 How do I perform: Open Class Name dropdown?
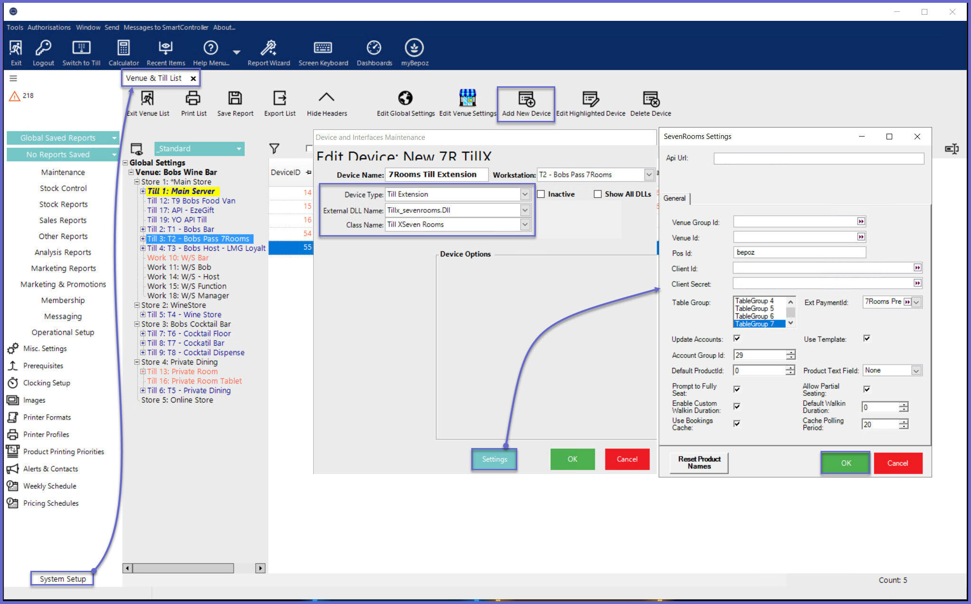[x=525, y=224]
